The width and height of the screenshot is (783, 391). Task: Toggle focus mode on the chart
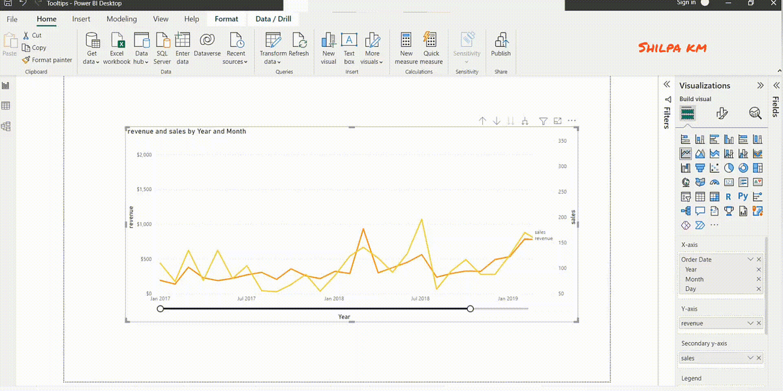tap(557, 121)
